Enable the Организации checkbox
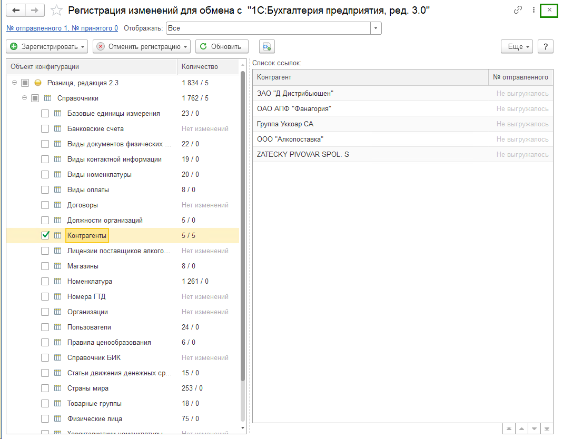 tap(45, 312)
